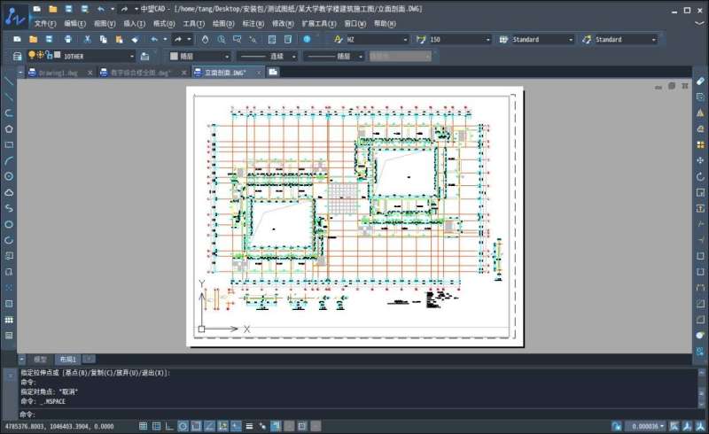Click the Line tool in left toolbar

[9, 81]
